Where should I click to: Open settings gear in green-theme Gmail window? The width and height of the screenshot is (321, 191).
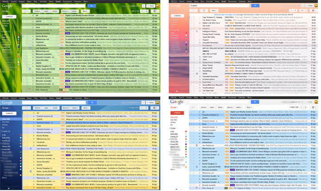point(155,11)
